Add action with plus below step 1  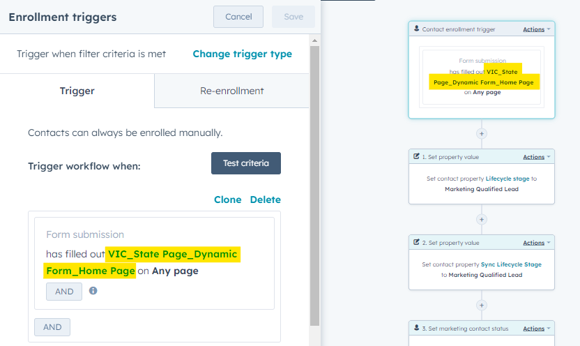point(482,220)
